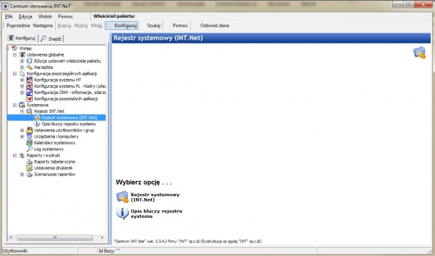
Task: Click the Raporty tabelaryczne printer icon
Action: point(29,161)
